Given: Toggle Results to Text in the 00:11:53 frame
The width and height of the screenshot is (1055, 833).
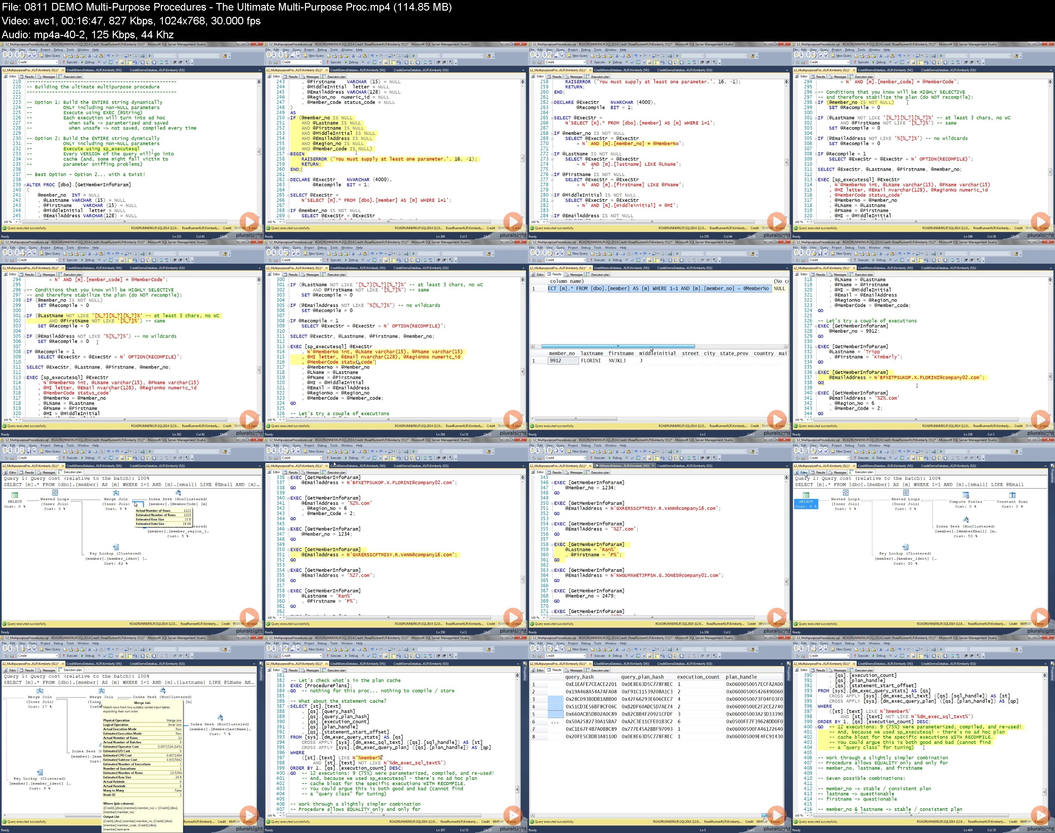Looking at the screenshot, I should pos(142,656).
